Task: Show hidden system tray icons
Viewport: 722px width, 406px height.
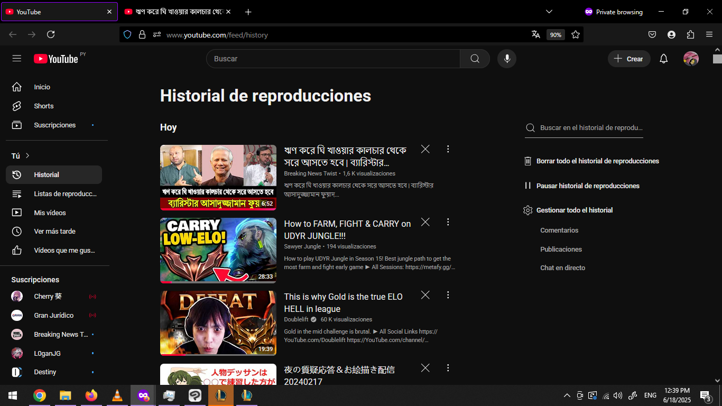Action: coord(567,395)
